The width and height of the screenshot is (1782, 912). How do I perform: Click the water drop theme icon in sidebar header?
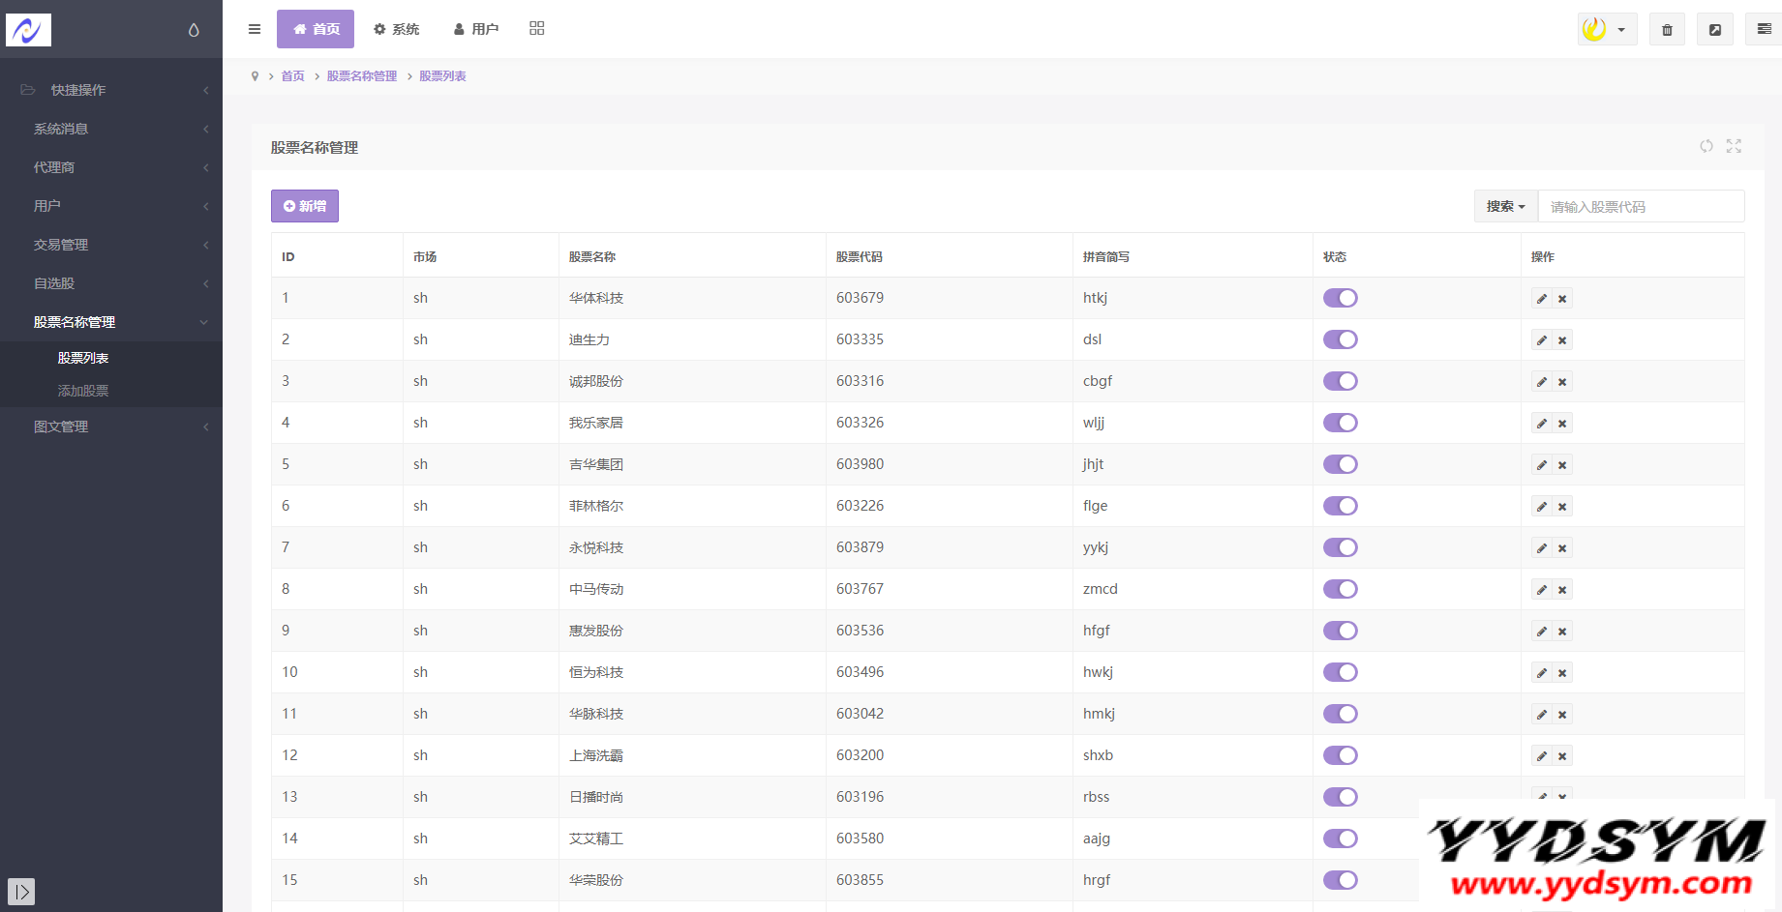pos(194,30)
